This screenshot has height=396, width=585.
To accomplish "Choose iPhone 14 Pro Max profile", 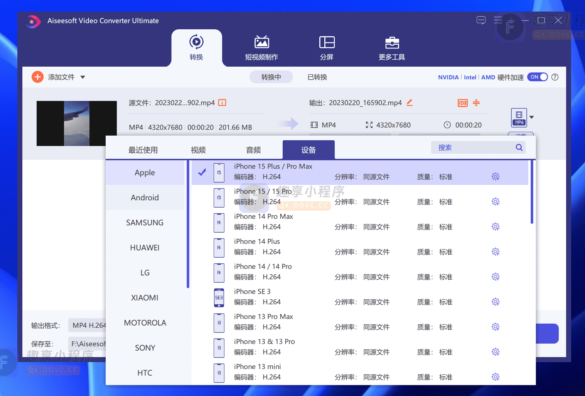I will click(360, 222).
